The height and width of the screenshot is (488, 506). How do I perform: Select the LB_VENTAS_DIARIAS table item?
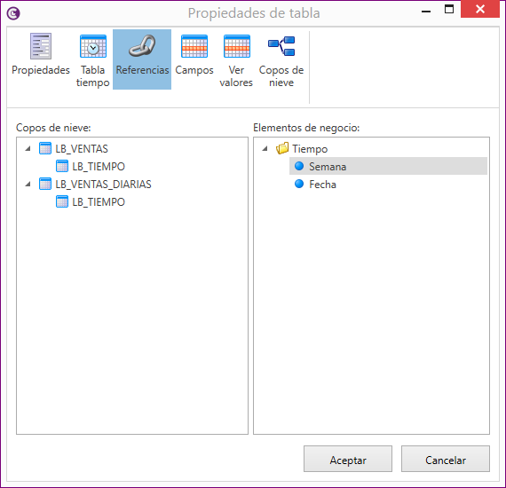click(x=95, y=185)
